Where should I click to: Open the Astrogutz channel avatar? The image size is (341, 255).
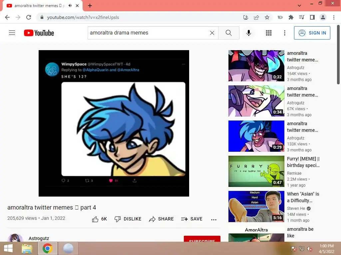[x=15, y=238]
